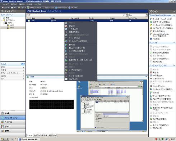Screen dimensions: 176x141
Task: Open the Help menu in menu bar
Action: [x=38, y=4]
